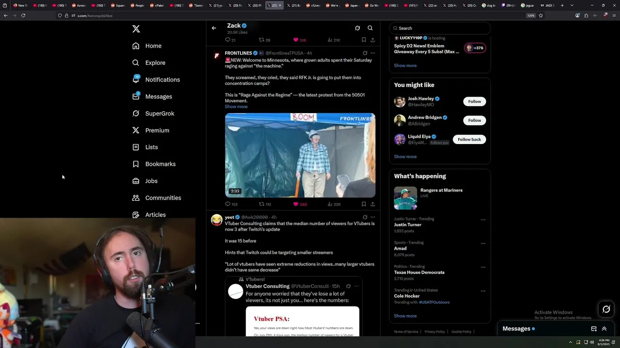This screenshot has height=348, width=620.
Task: Unlike the FRONTLINES post with 340 likes
Action: click(x=300, y=204)
